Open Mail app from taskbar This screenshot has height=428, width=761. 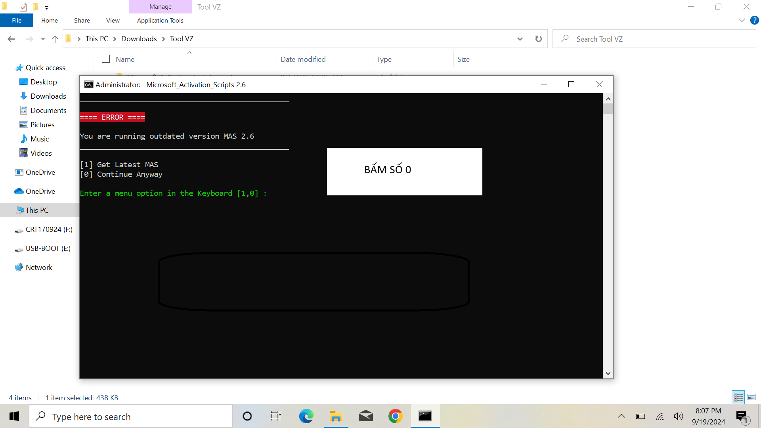[365, 416]
